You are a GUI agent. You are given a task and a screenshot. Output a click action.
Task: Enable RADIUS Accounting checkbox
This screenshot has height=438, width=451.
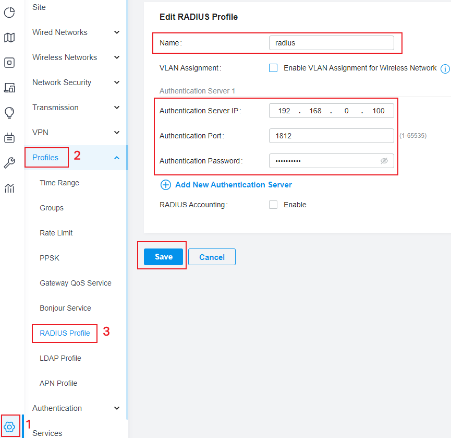(x=273, y=205)
